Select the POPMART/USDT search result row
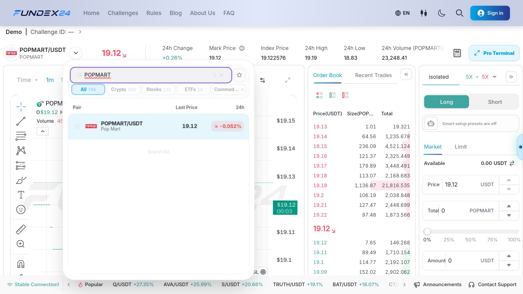This screenshot has width=523, height=294. coord(159,126)
